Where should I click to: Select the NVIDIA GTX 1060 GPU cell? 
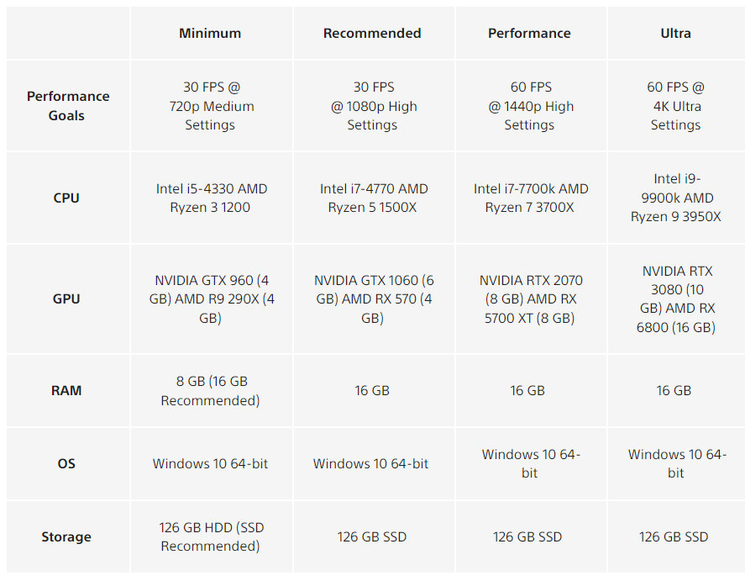[x=373, y=298]
